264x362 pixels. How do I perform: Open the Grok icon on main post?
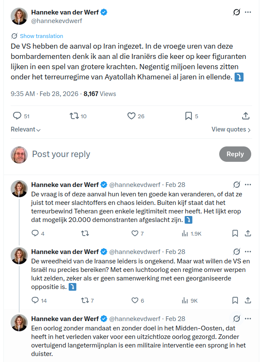click(x=237, y=12)
